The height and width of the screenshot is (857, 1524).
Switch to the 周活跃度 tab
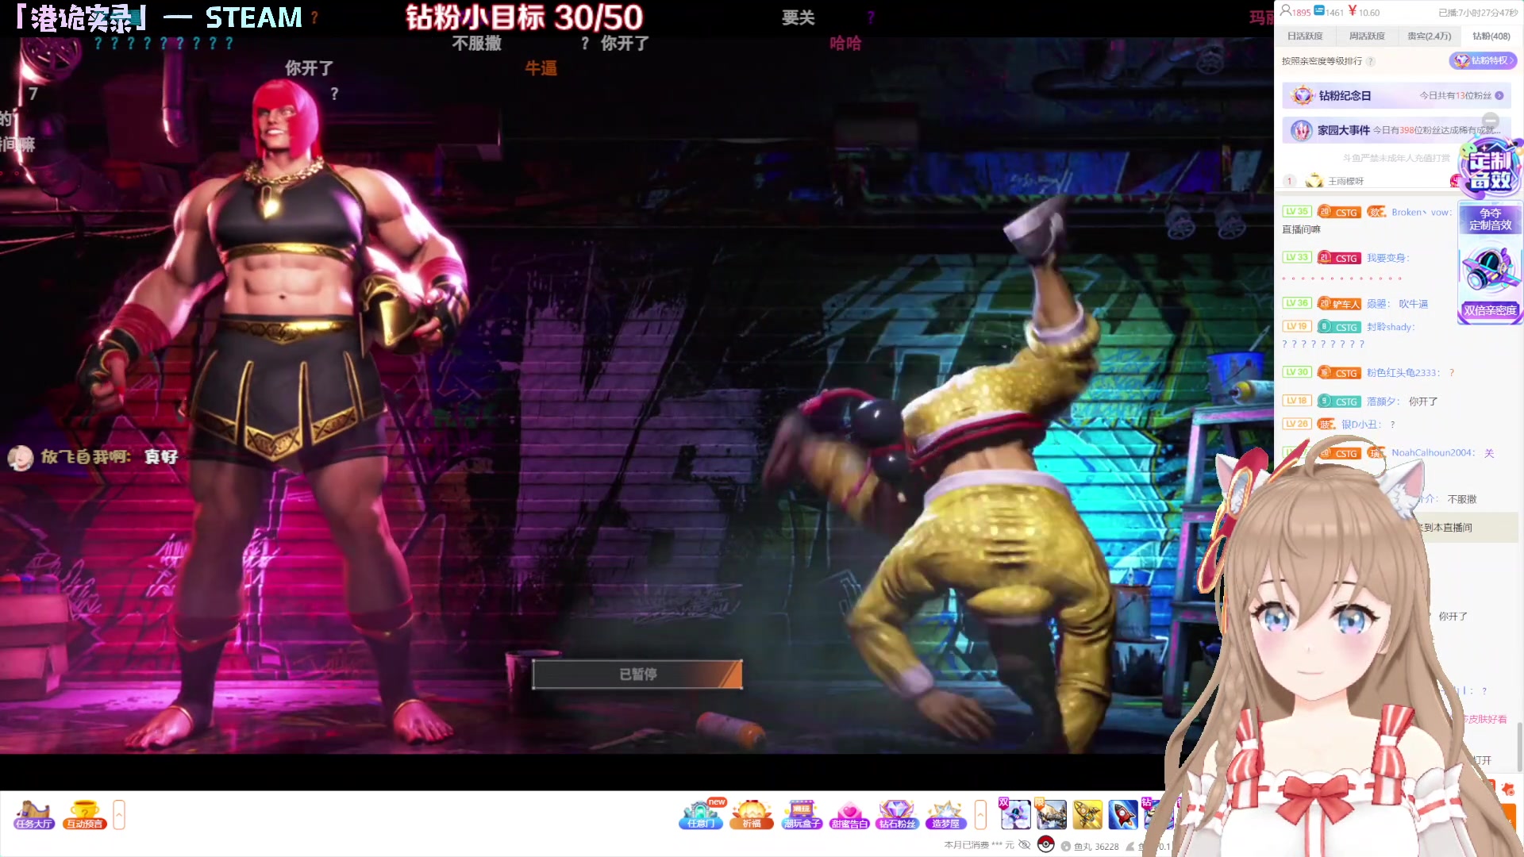coord(1367,36)
